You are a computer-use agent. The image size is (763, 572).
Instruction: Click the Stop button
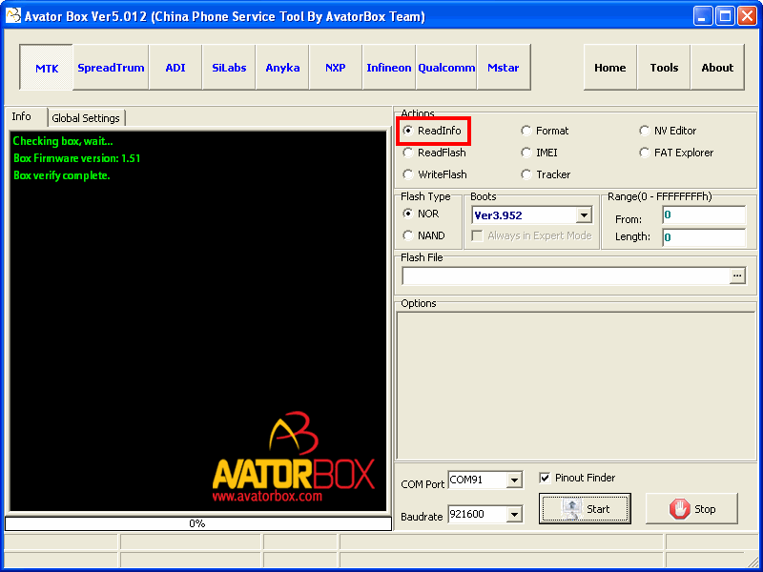pos(691,509)
